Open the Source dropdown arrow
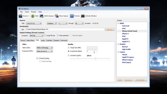The width and height of the screenshot is (167, 94). tap(29, 16)
